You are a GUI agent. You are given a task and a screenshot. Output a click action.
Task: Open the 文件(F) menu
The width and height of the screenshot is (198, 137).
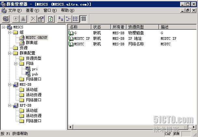pos(15,10)
